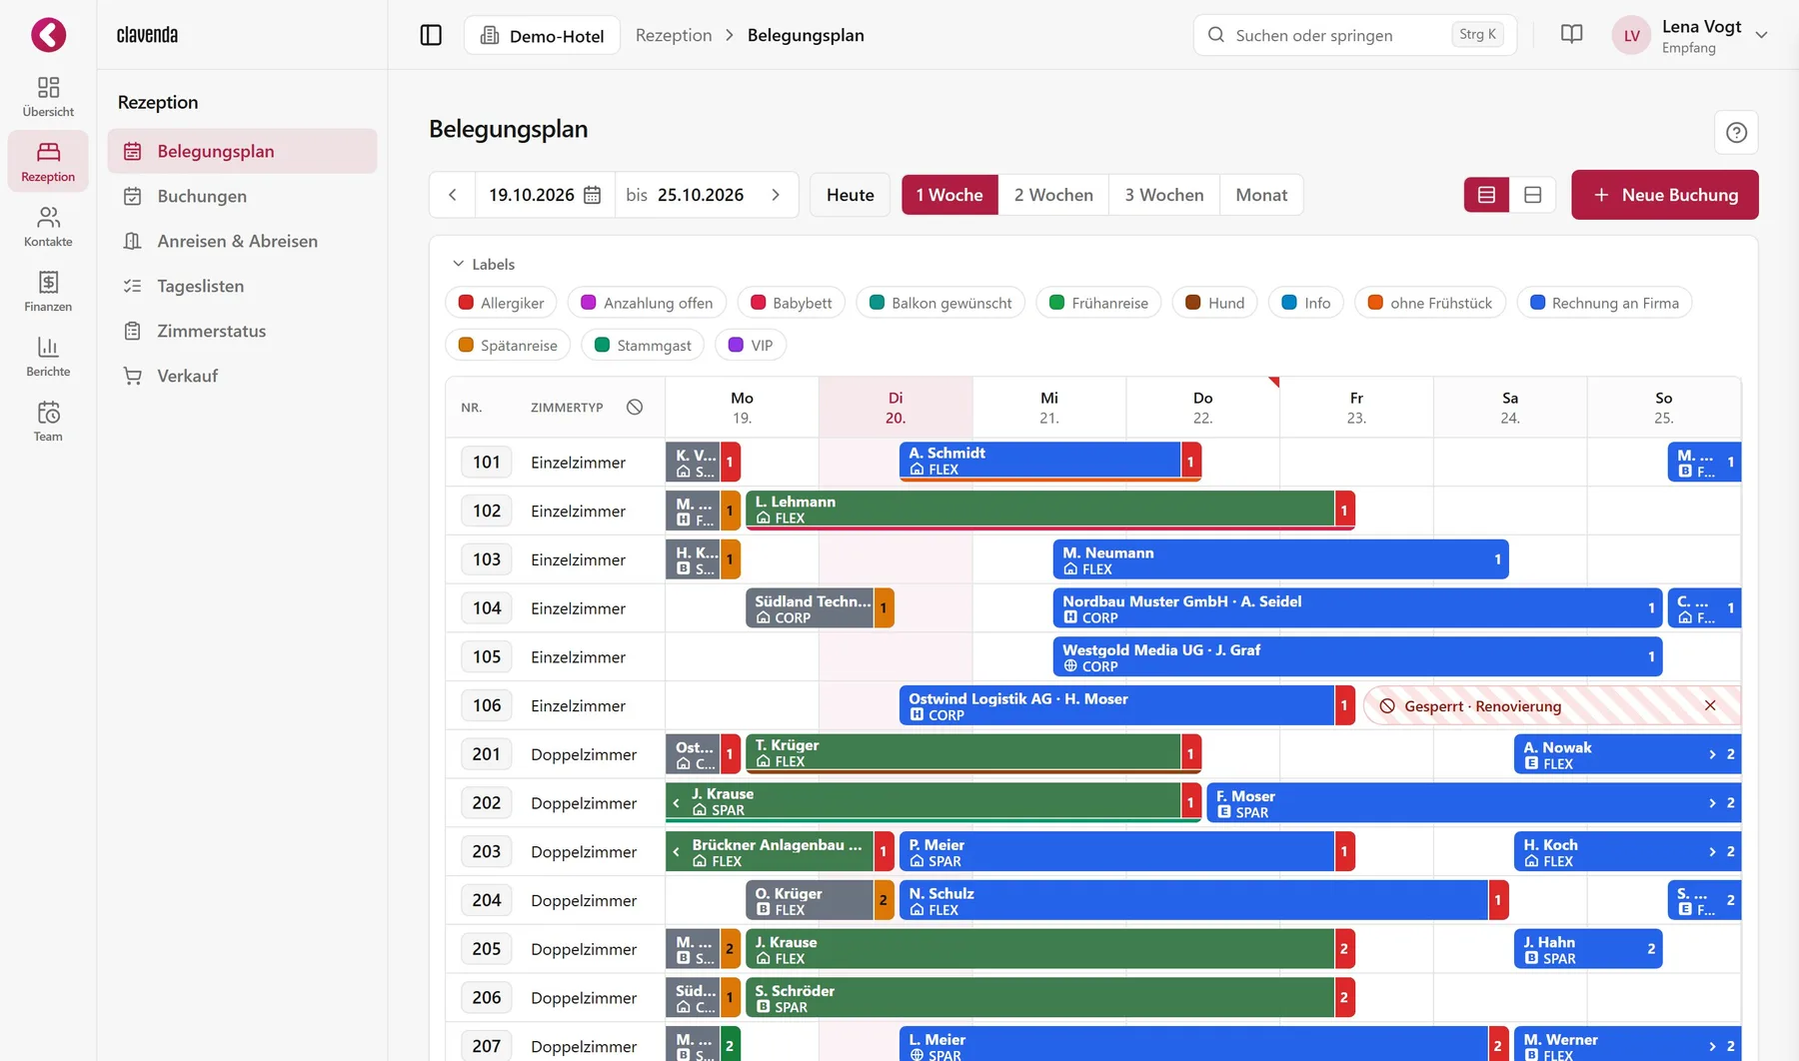Toggle the Allergiker label filter
The image size is (1799, 1061).
(502, 303)
